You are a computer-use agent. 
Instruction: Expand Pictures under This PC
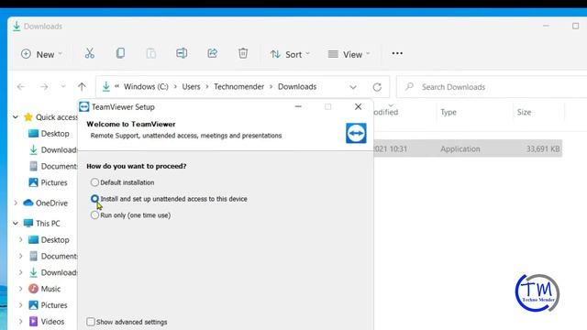20,305
